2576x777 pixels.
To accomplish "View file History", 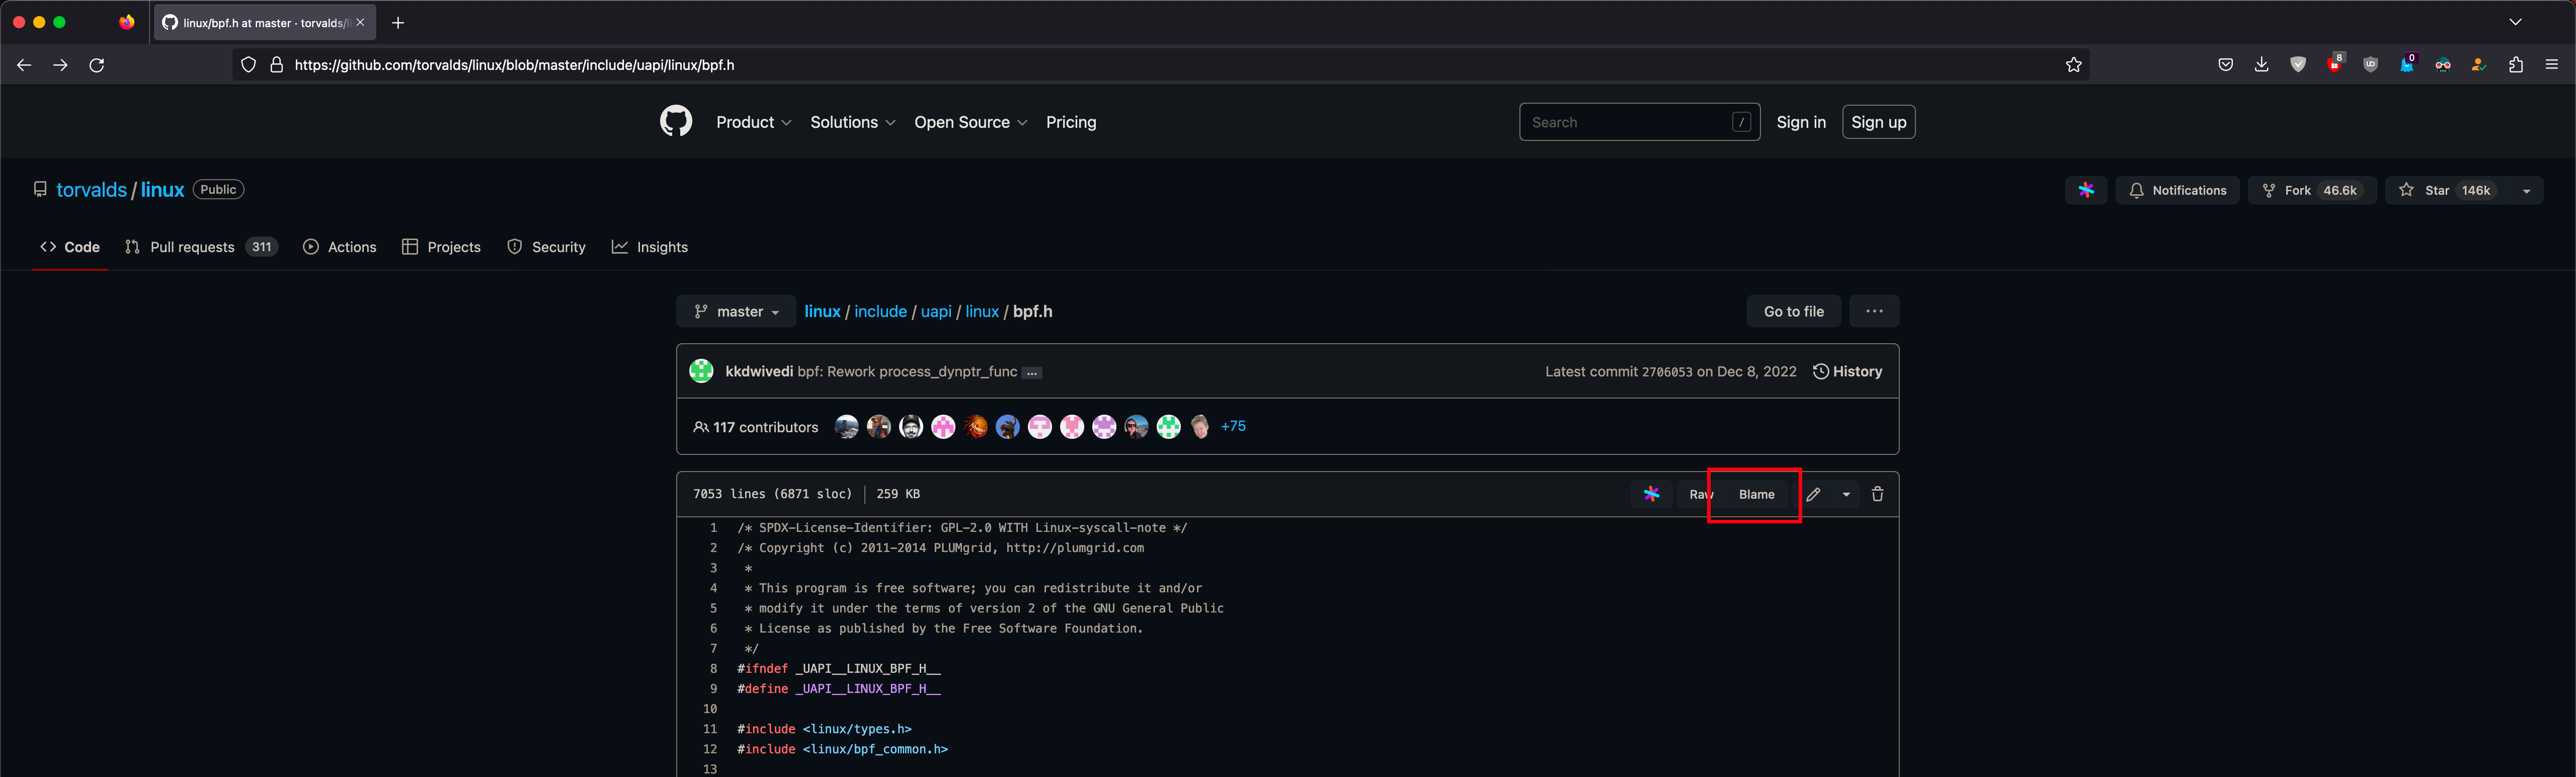I will 1847,371.
